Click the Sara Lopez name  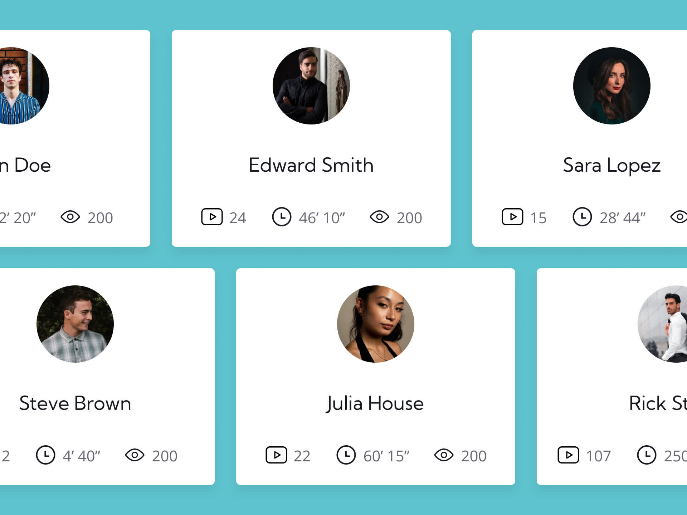click(612, 166)
